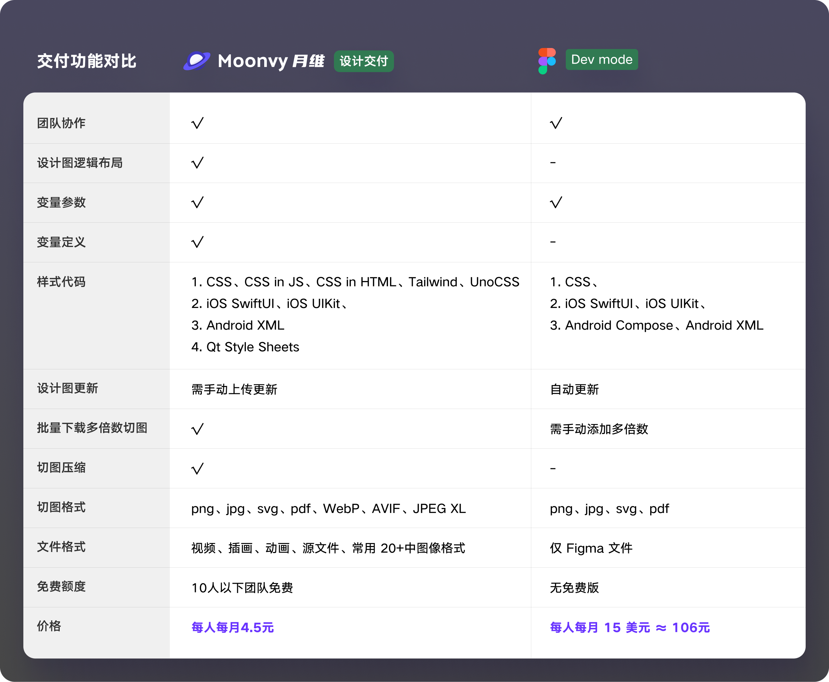This screenshot has width=829, height=682.
Task: Click the Moonvy column checkmark for 变量参数
Action: (x=197, y=202)
